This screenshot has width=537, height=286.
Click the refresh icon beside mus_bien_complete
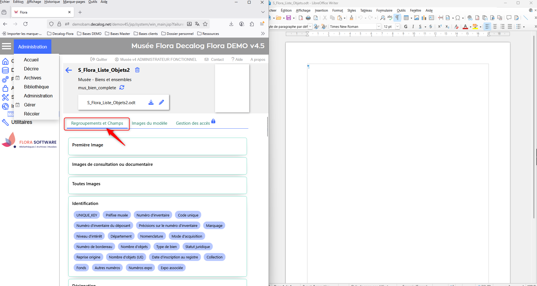tap(122, 88)
